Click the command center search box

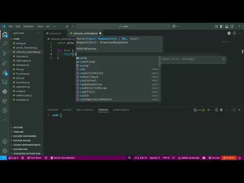124,26
